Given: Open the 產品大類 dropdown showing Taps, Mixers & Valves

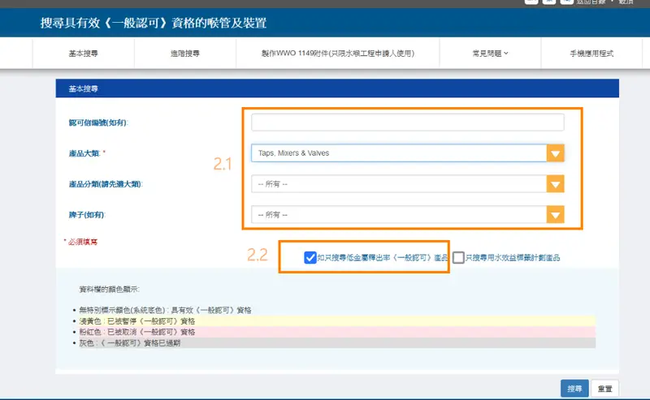Looking at the screenshot, I should (x=555, y=153).
